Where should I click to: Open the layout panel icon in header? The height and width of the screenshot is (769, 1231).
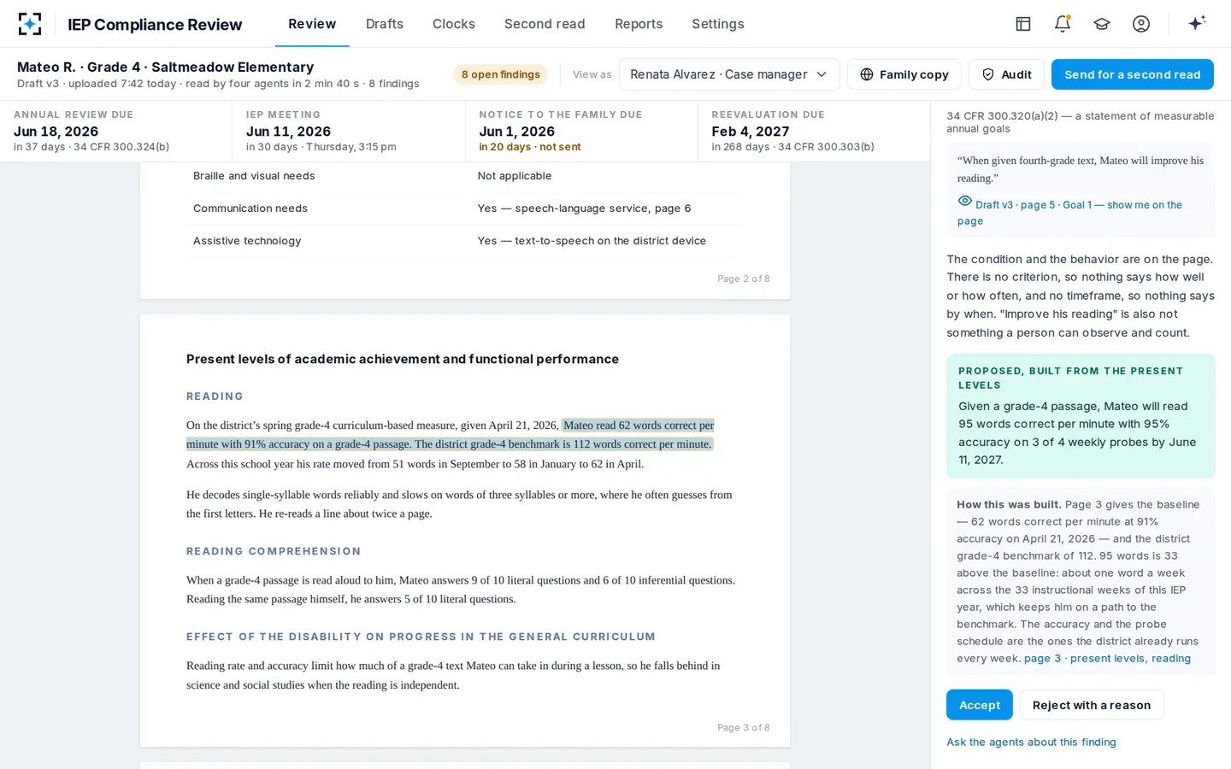coord(1023,24)
